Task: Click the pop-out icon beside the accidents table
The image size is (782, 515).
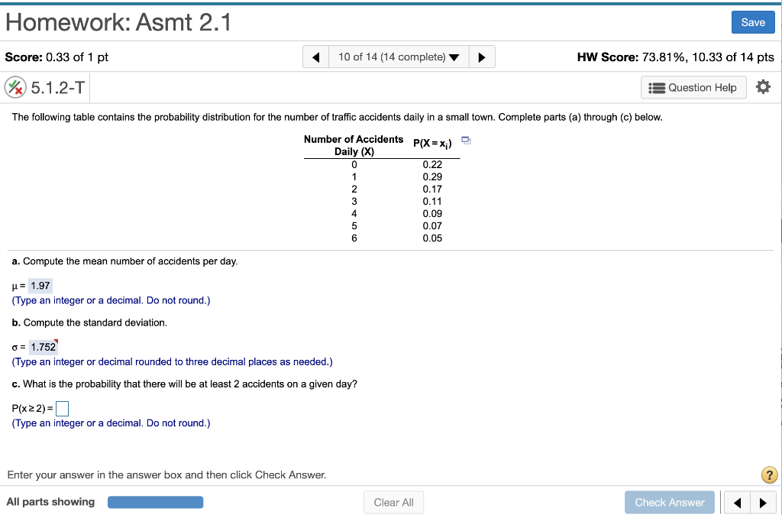Action: coord(466,140)
